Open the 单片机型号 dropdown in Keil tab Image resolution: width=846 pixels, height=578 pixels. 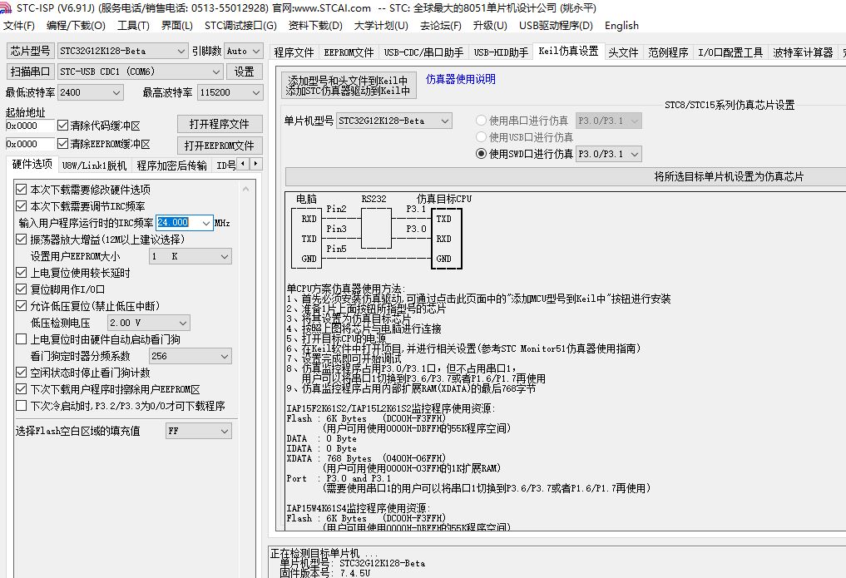[393, 121]
